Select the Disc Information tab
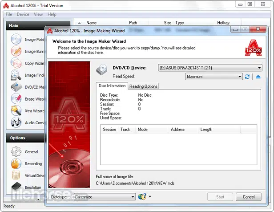Screen dimensions: 274x212 click(112, 86)
